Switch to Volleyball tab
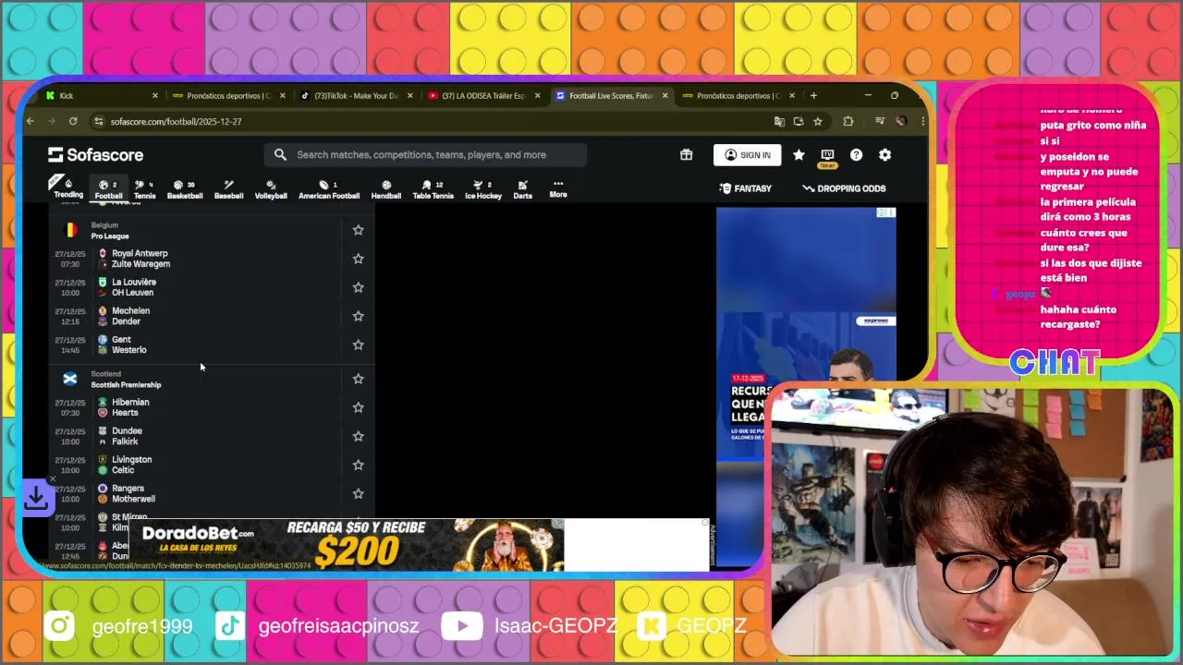The width and height of the screenshot is (1183, 665). tap(271, 188)
